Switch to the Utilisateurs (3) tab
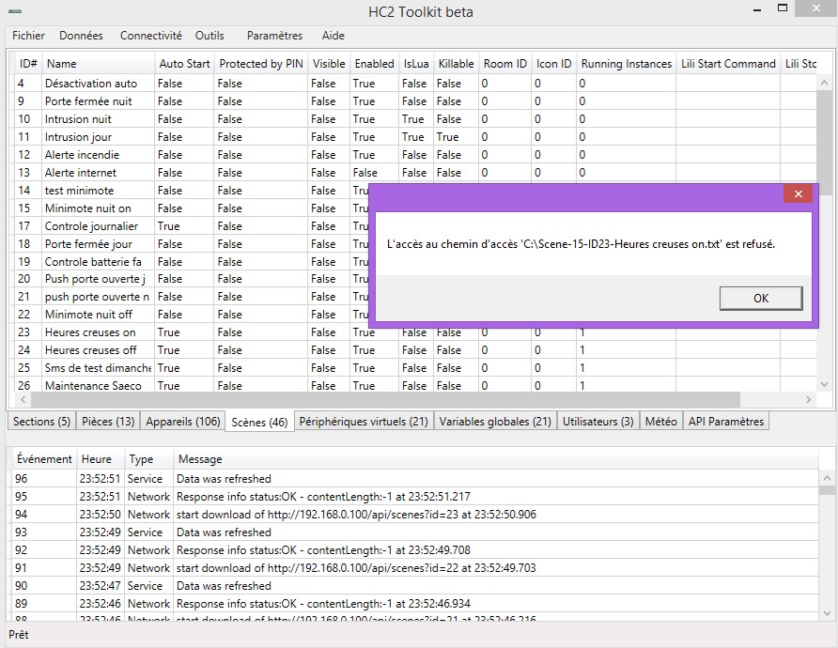Screen dimensions: 838x648 pos(597,422)
